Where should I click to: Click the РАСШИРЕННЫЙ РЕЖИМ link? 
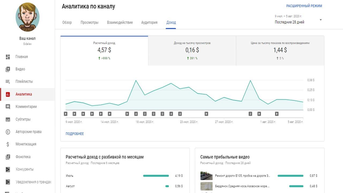304,6
